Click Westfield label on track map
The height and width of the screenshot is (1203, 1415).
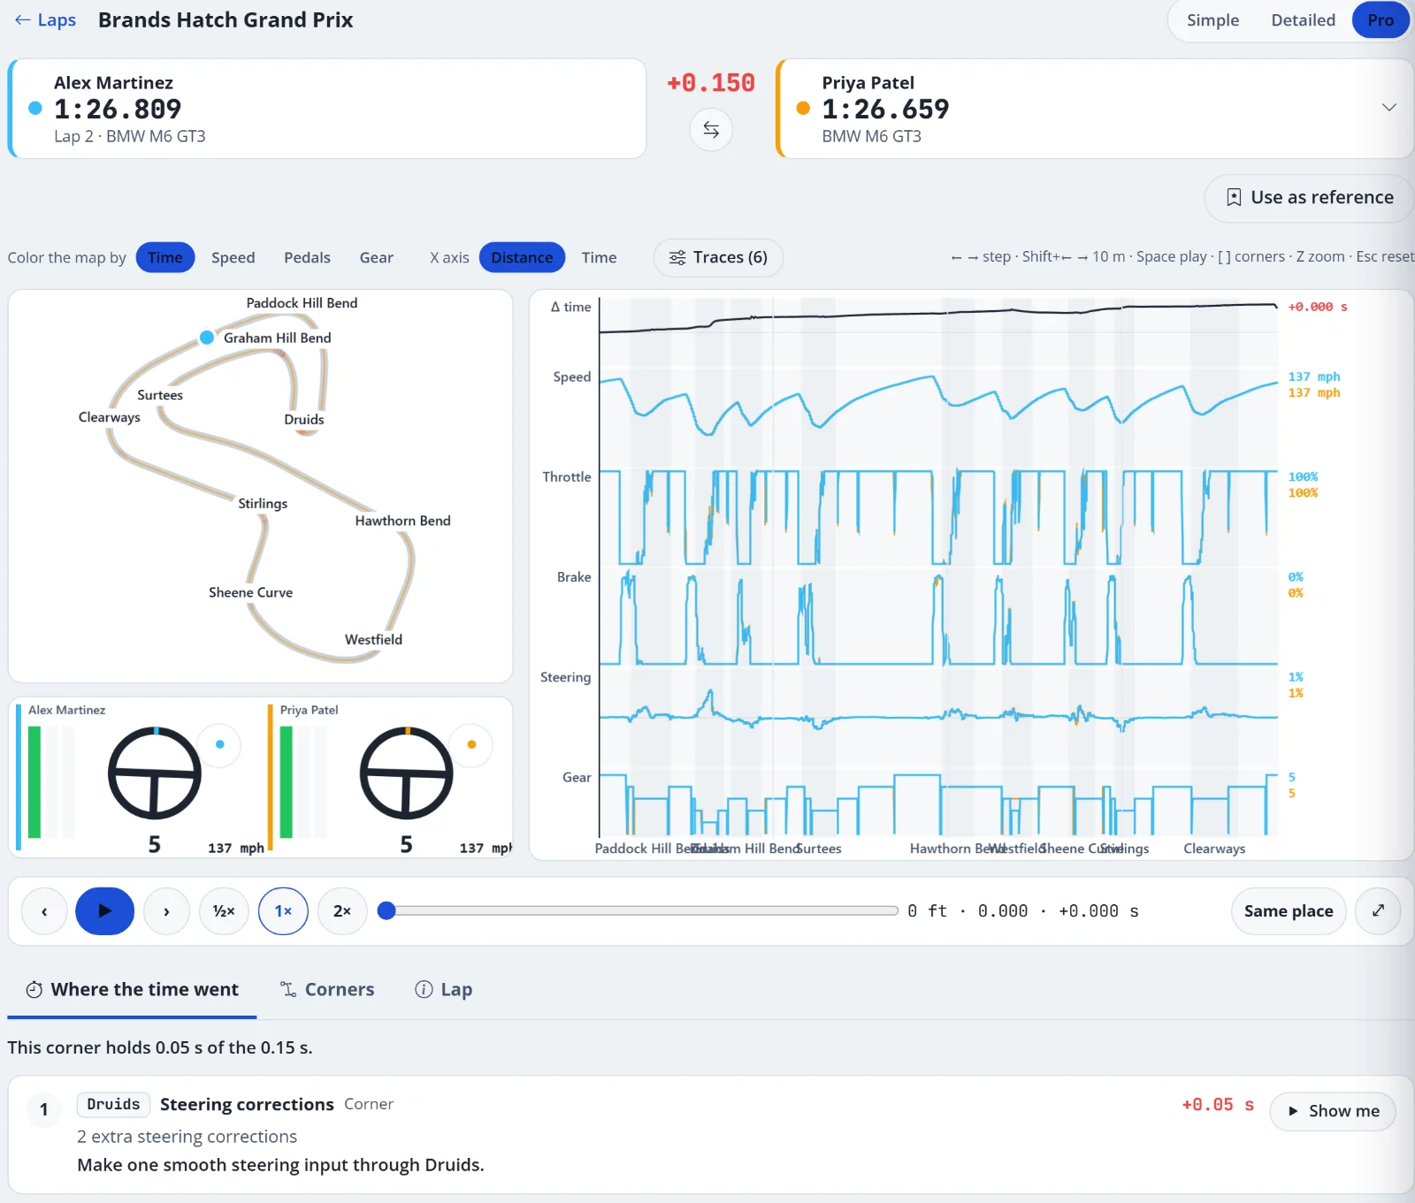pyautogui.click(x=373, y=639)
